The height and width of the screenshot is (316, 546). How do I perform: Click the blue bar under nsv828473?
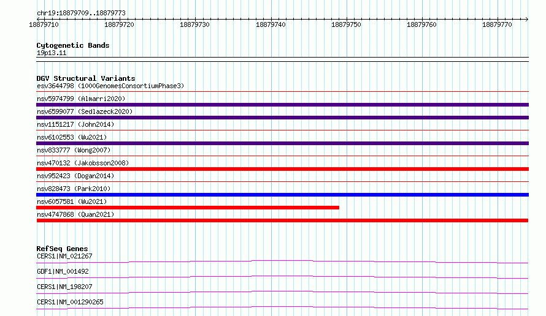click(x=282, y=195)
